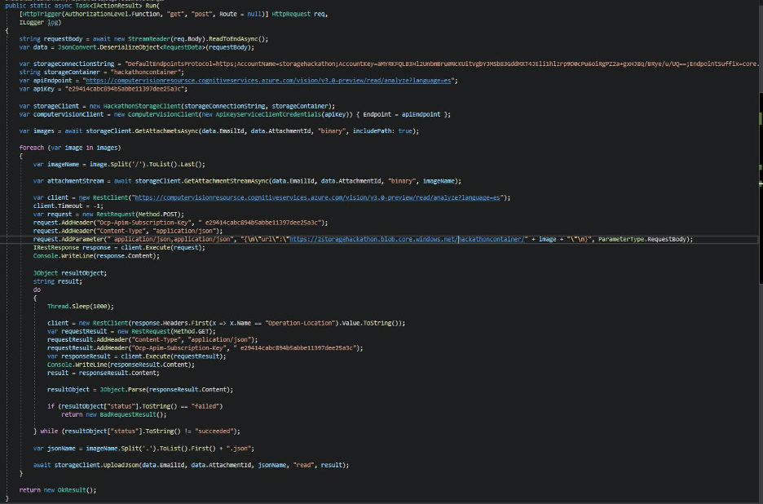Click the 'IRestResponse response' line

119,247
